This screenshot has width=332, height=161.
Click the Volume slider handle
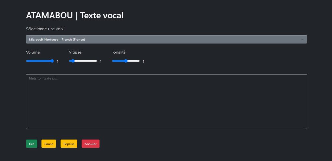coord(52,61)
